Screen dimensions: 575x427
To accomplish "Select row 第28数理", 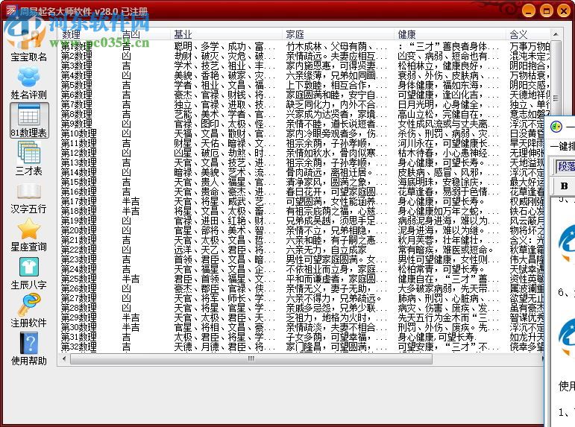I will click(301, 309).
